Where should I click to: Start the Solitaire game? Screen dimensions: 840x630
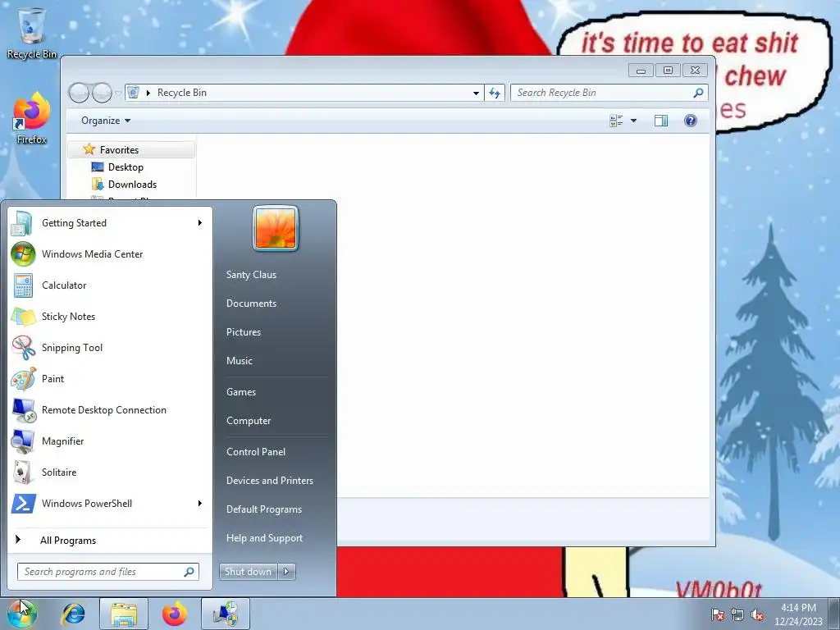pos(110,472)
